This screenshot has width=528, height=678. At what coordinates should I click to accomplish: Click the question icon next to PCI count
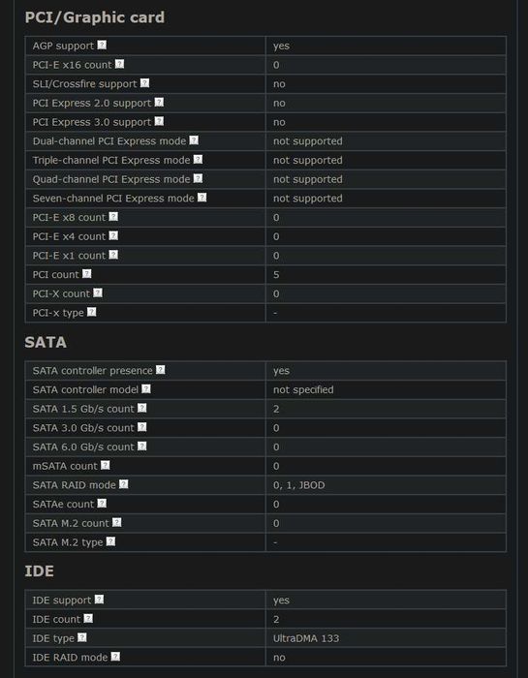point(87,274)
